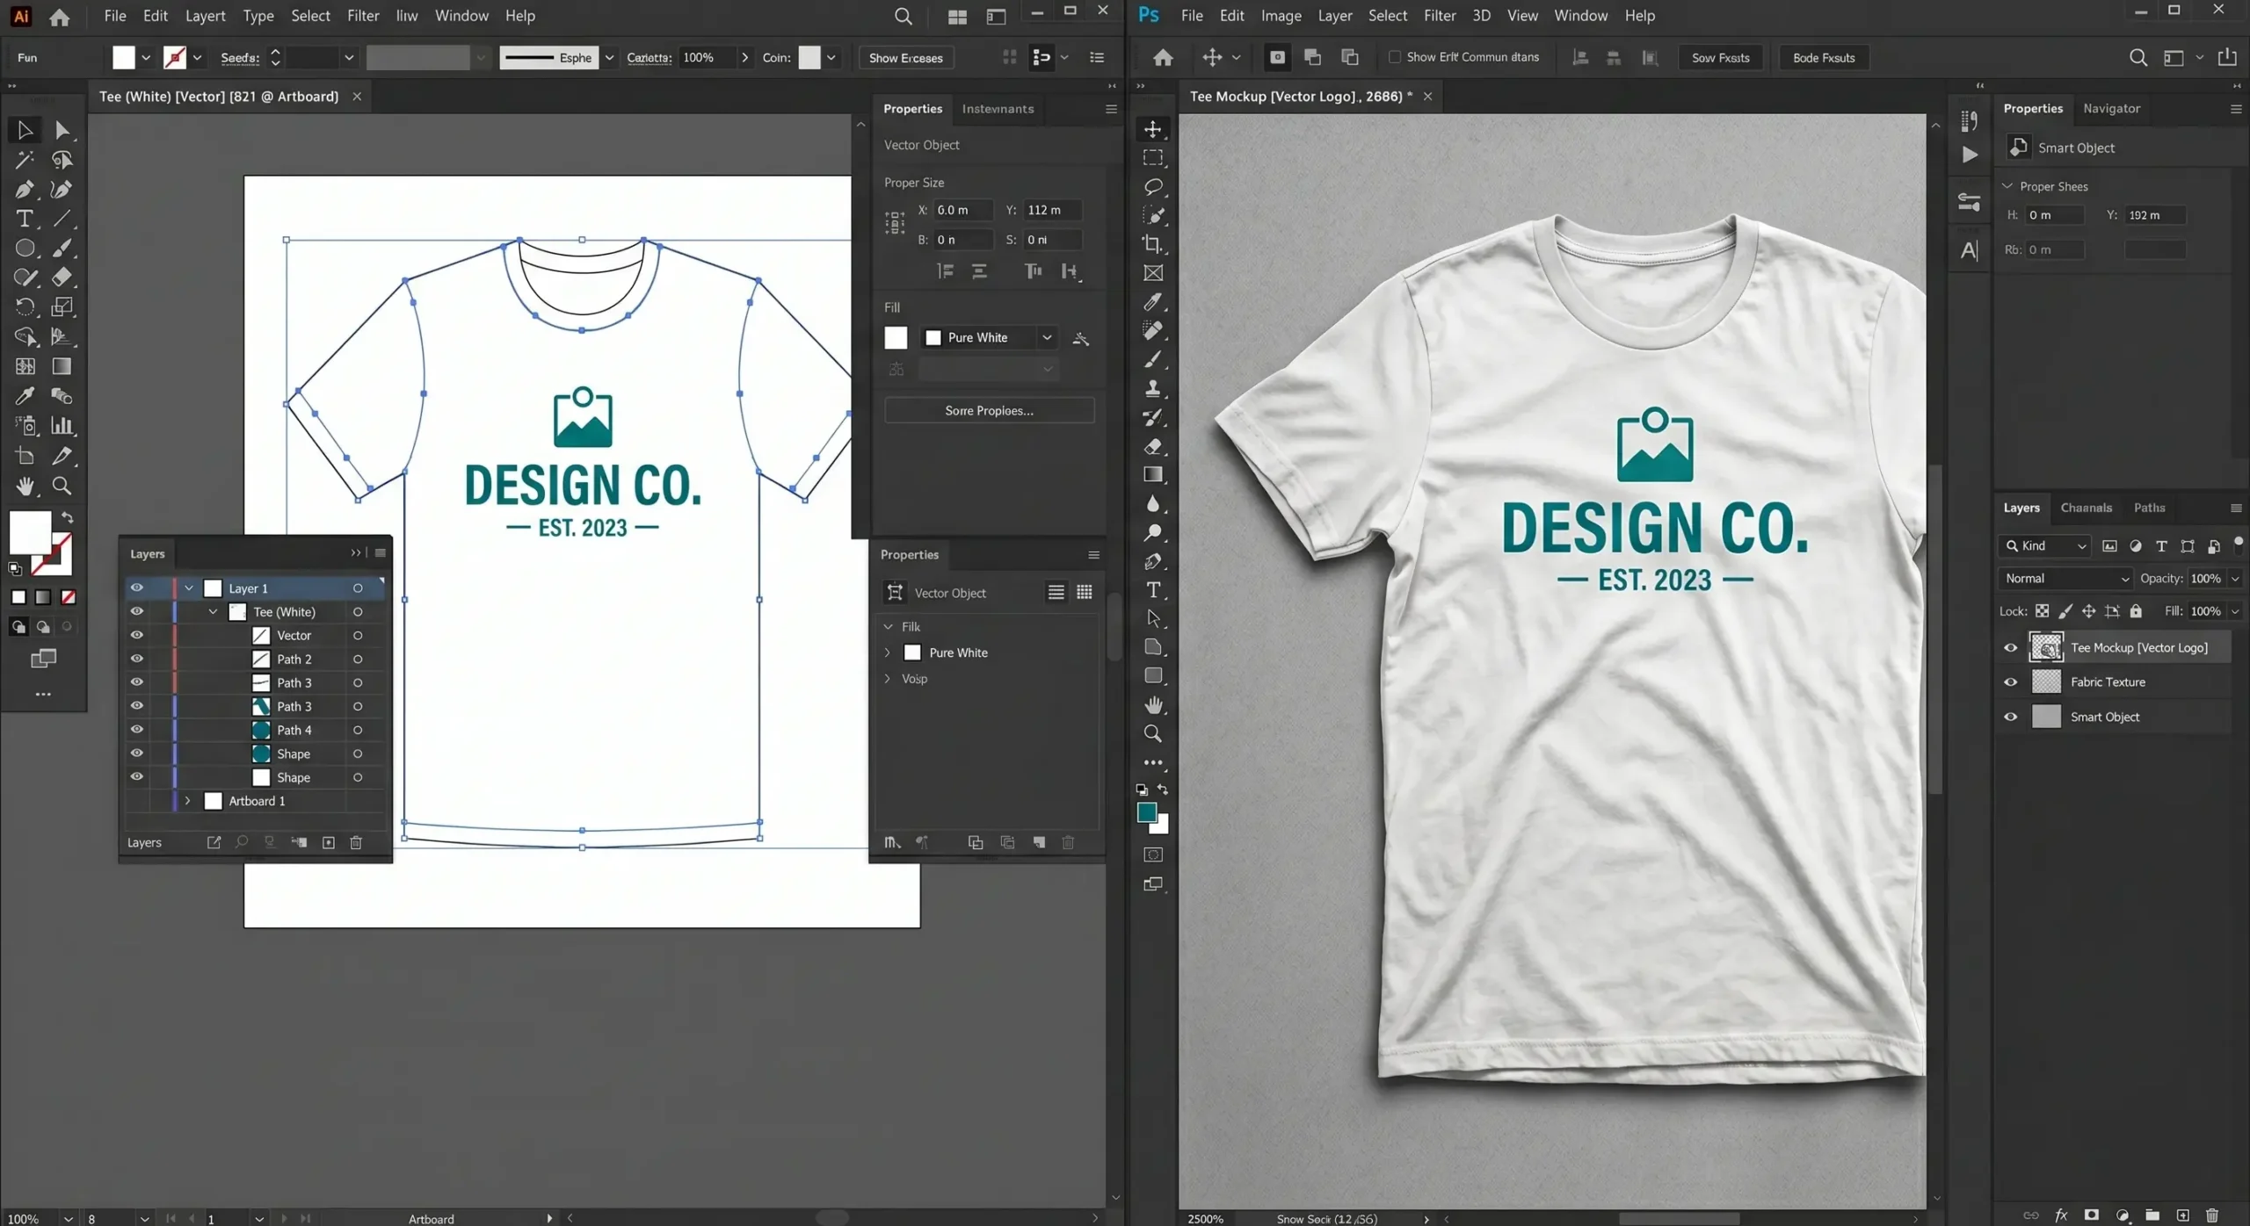The height and width of the screenshot is (1226, 2250).
Task: Select the Clone Stamp tool in Photoshop
Action: [1153, 388]
